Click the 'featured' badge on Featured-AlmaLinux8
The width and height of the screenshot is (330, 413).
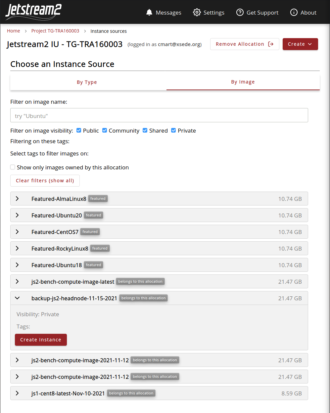[98, 199]
